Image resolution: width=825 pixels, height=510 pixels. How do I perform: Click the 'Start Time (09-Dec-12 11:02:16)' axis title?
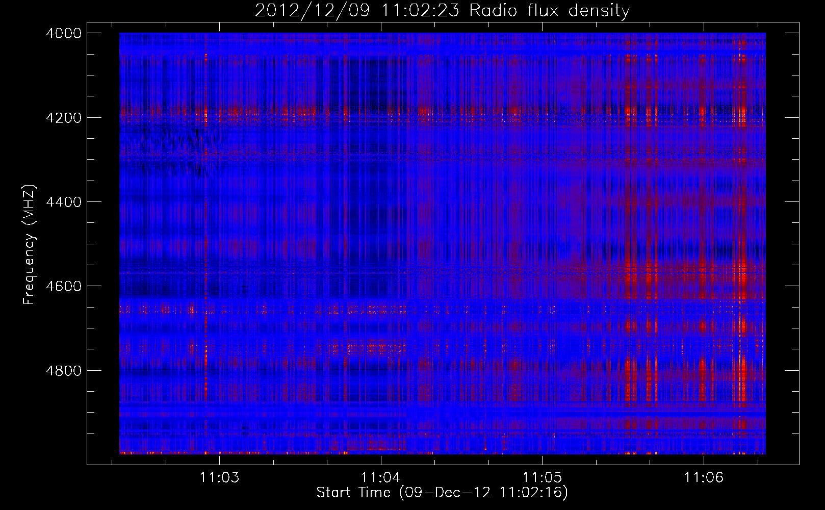[x=442, y=493]
